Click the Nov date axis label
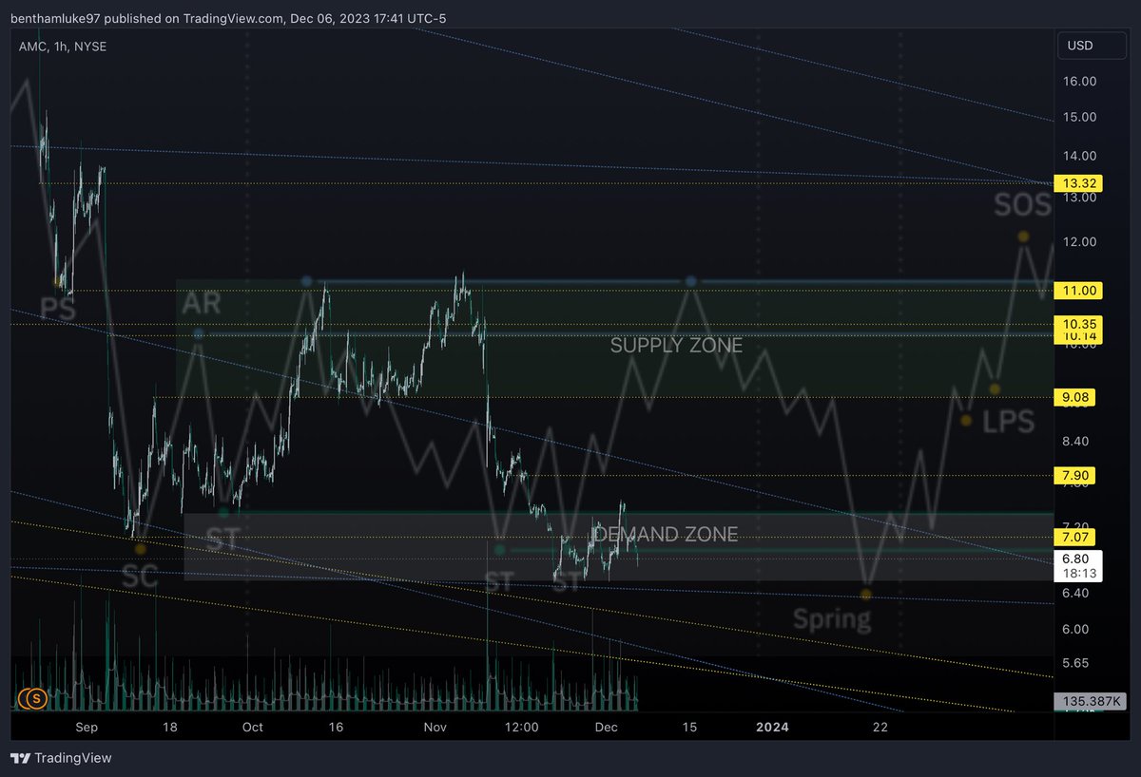This screenshot has width=1141, height=777. pyautogui.click(x=435, y=728)
